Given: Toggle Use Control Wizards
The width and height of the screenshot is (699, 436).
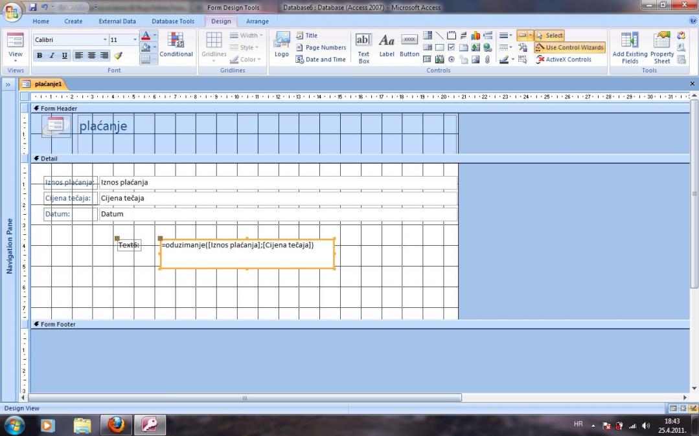Looking at the screenshot, I should pos(569,47).
